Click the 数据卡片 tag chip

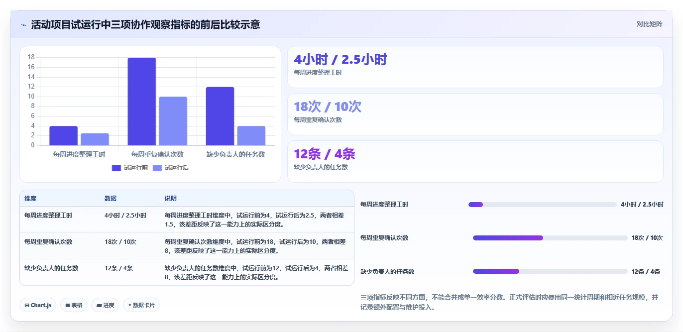[x=141, y=305]
